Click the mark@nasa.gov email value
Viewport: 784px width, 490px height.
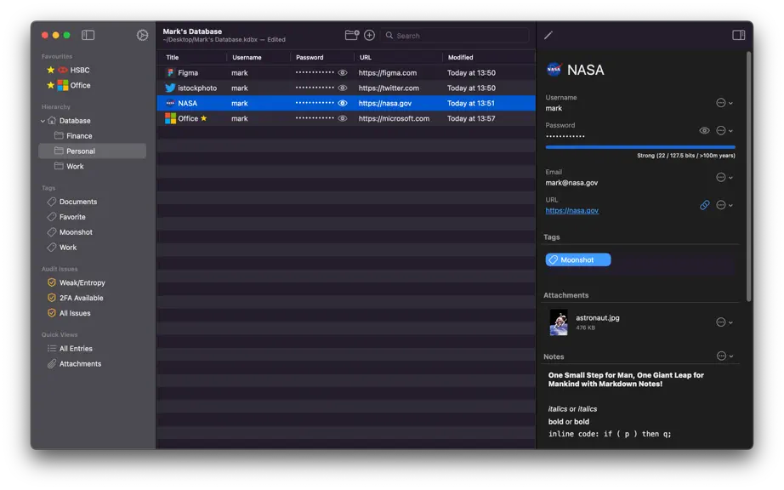tap(571, 183)
